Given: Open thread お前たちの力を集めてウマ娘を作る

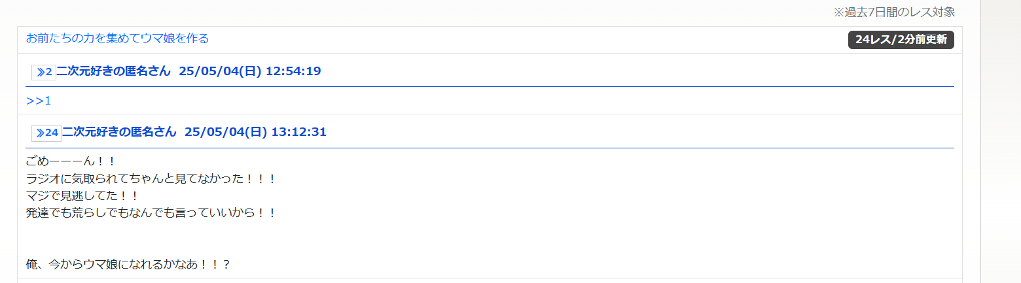Looking at the screenshot, I should (117, 39).
